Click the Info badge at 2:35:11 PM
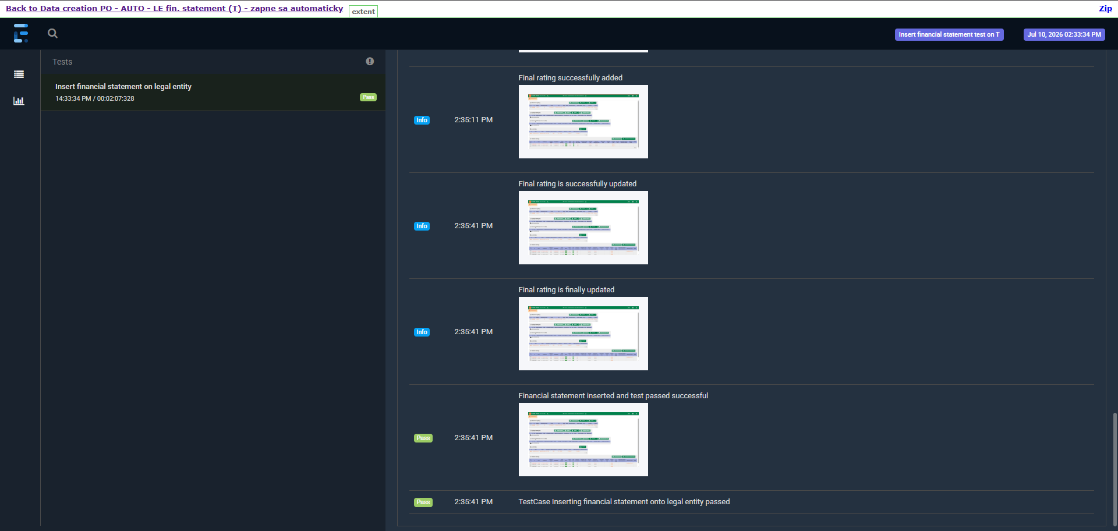Image resolution: width=1118 pixels, height=531 pixels. point(422,120)
